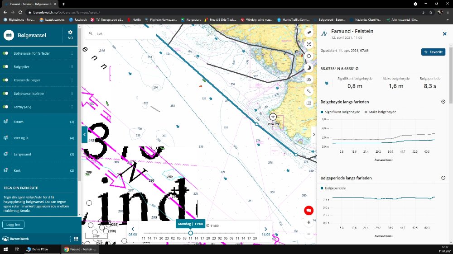Open the red chat feedback bubble
The height and width of the screenshot is (254, 453).
(308, 211)
